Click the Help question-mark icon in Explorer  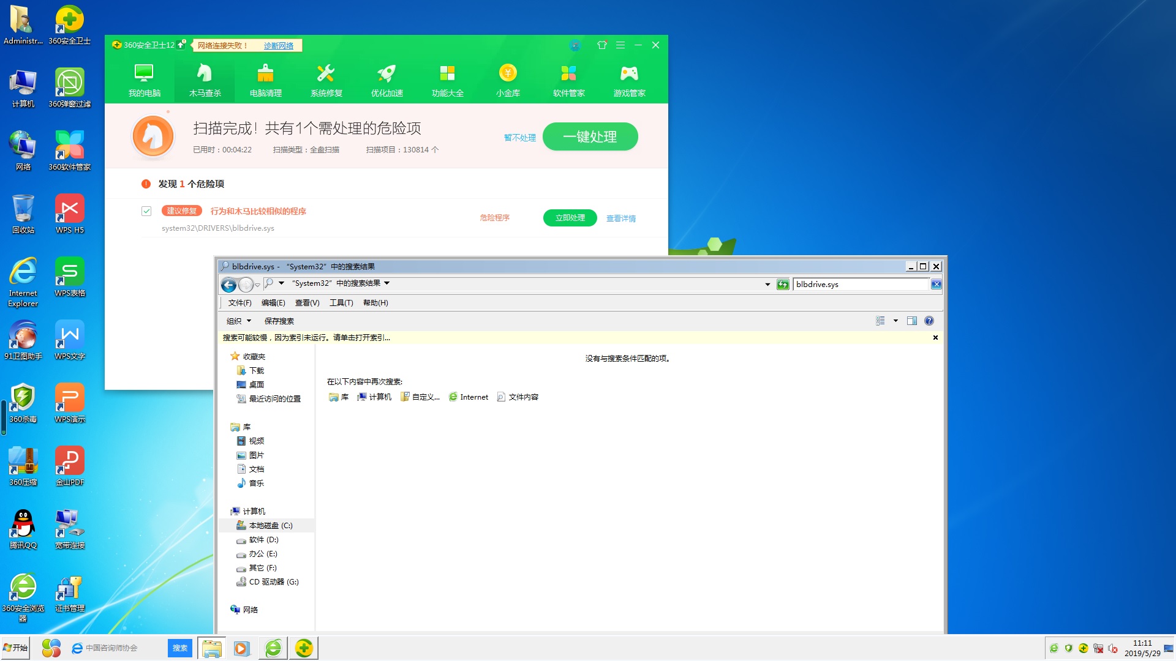929,320
